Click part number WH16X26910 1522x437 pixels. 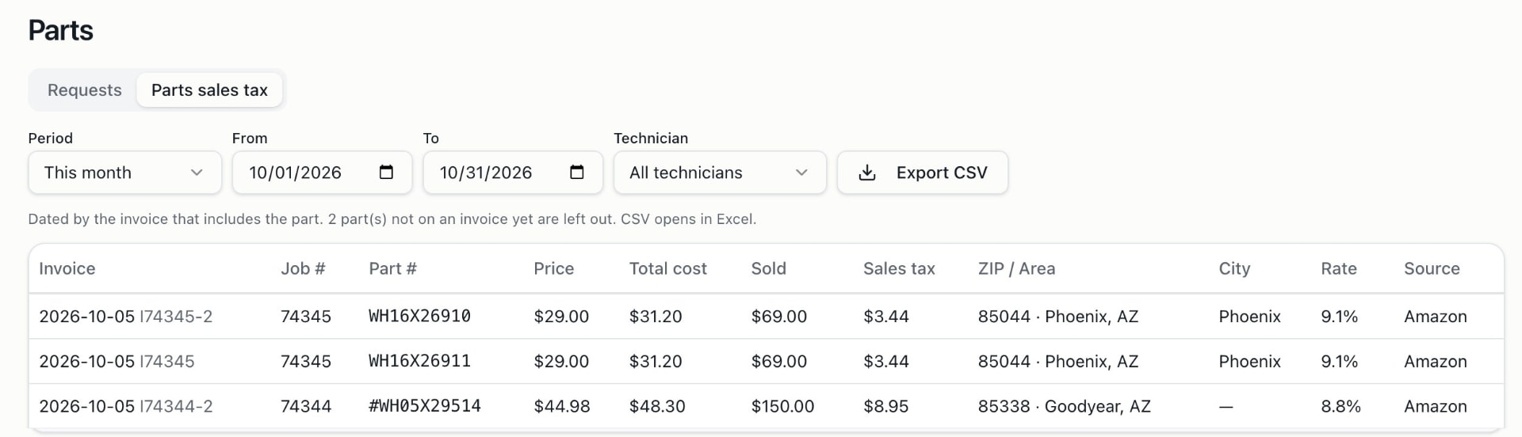pyautogui.click(x=419, y=317)
